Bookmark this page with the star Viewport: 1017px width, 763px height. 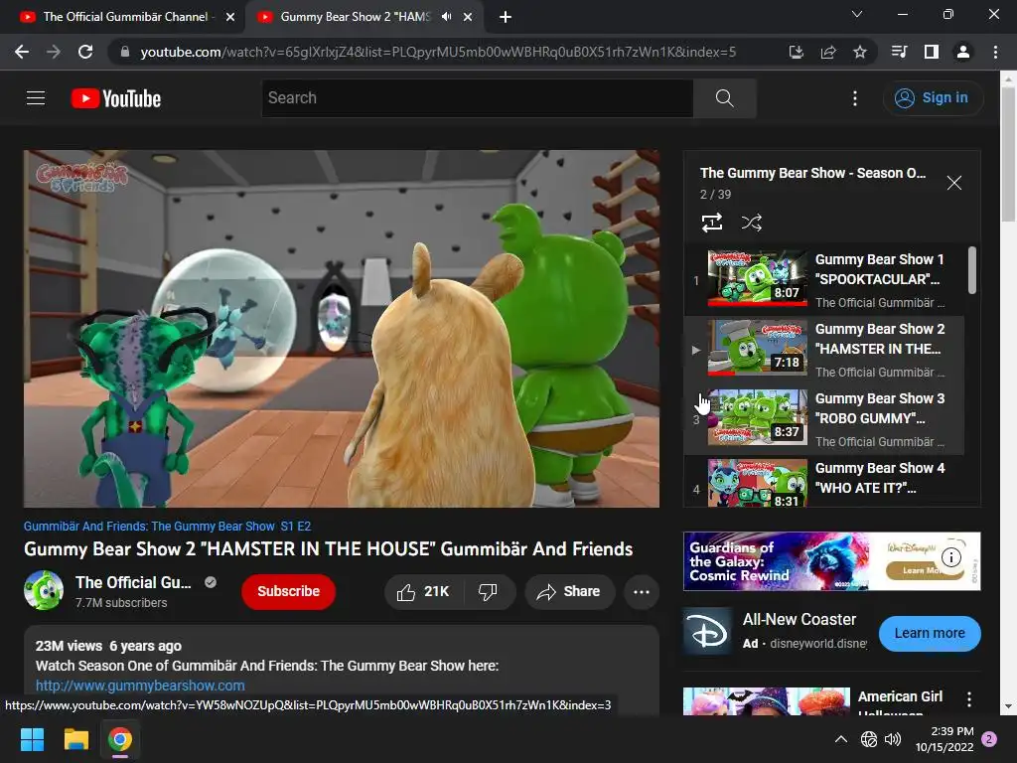[860, 52]
